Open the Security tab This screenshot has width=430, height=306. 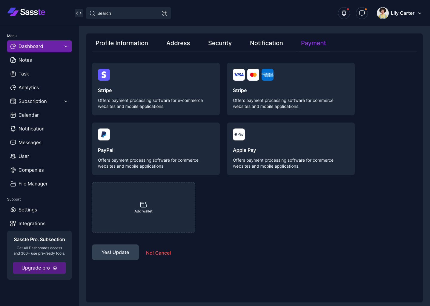click(220, 43)
